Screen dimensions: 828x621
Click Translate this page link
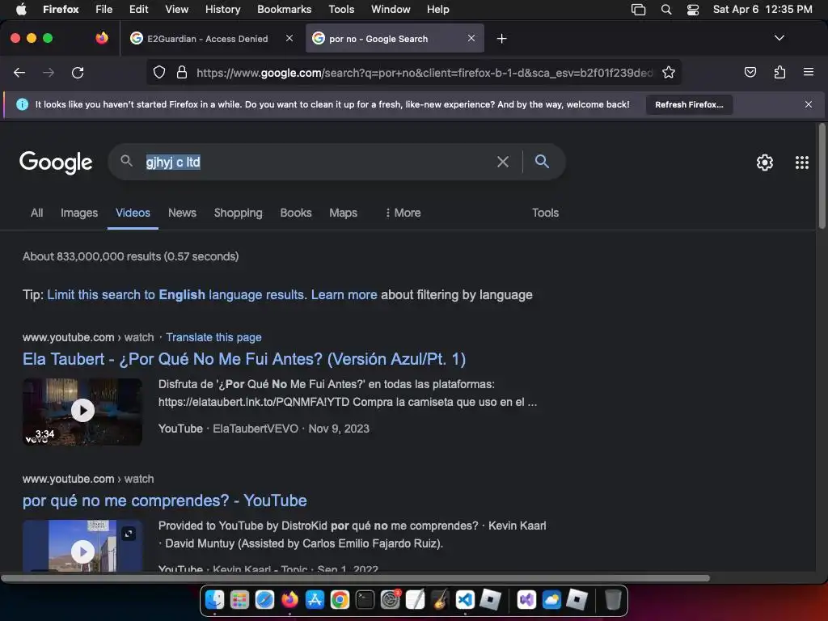(x=213, y=337)
